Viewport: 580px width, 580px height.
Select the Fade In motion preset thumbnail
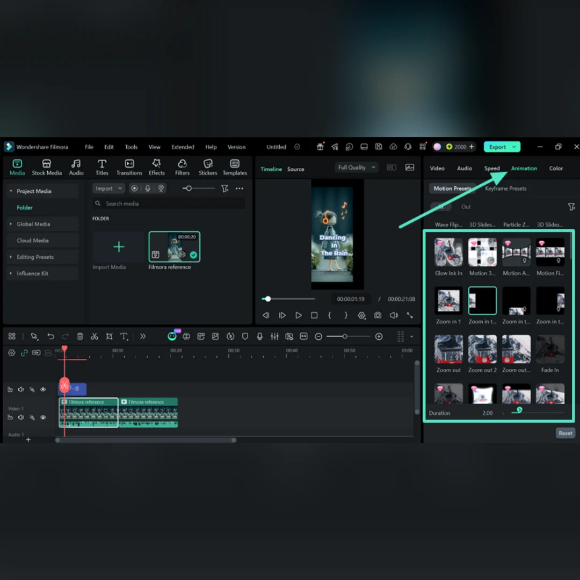tap(550, 349)
